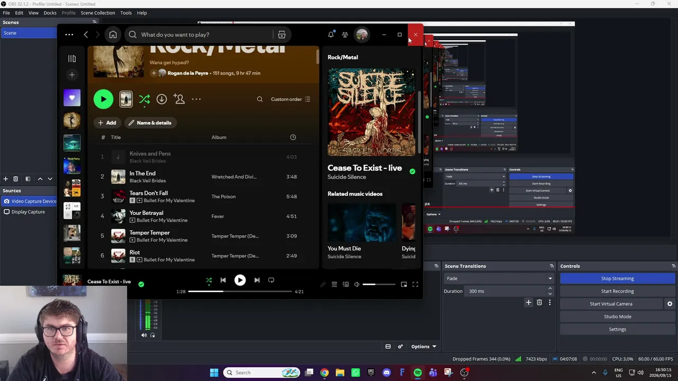Toggle shuffle in the player bar
The height and width of the screenshot is (381, 678).
click(x=209, y=280)
